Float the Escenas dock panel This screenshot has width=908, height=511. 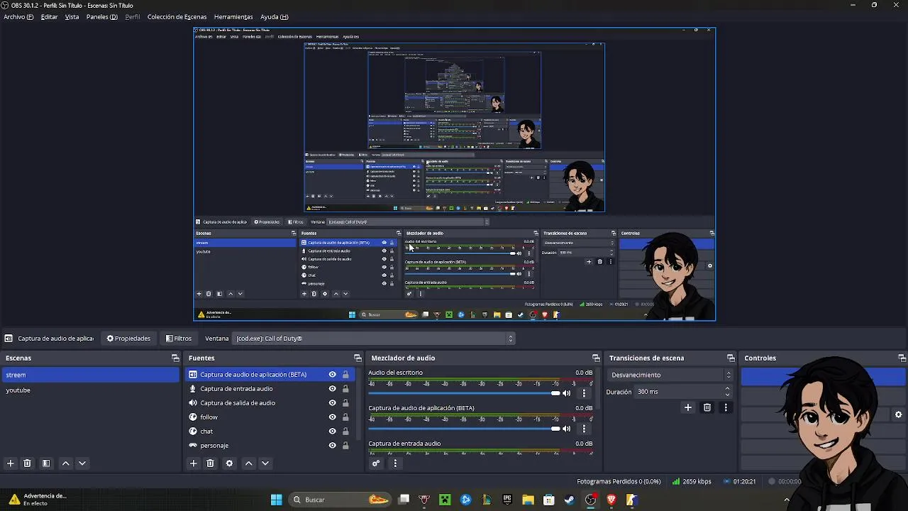pos(175,358)
